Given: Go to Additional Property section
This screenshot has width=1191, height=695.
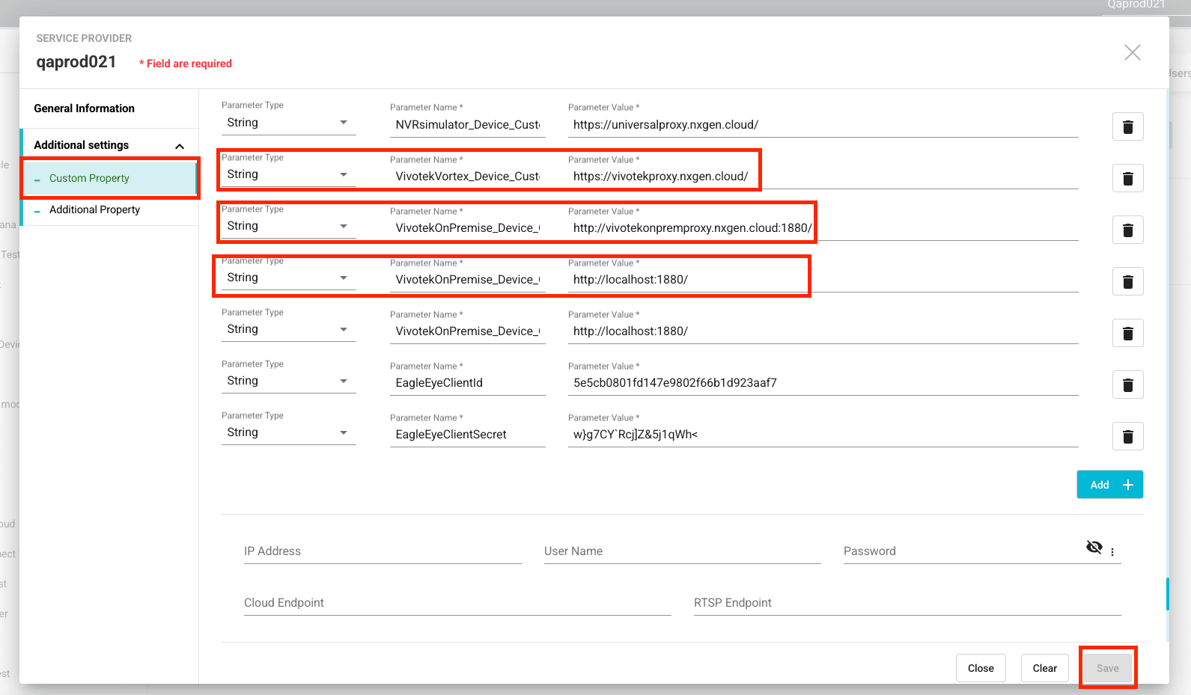Looking at the screenshot, I should point(94,209).
